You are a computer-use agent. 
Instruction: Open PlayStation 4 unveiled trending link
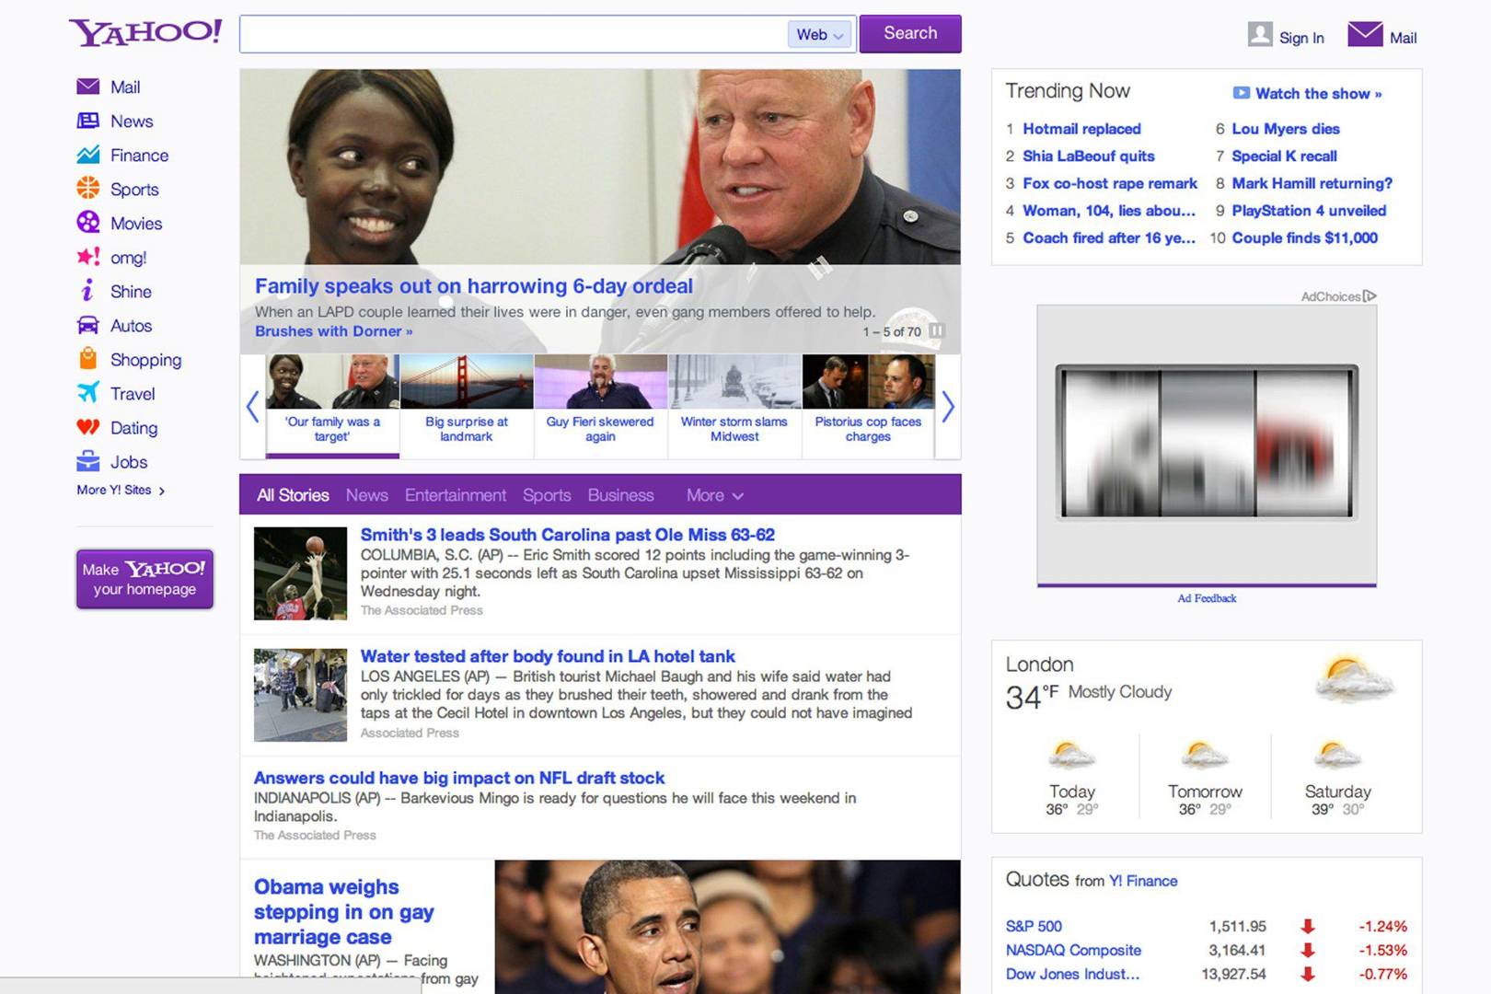(x=1309, y=211)
